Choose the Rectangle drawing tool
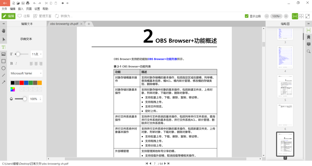312x166 pixels. coord(4,61)
